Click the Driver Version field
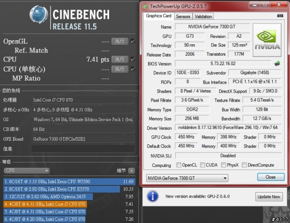The image size is (290, 223). pos(228,128)
